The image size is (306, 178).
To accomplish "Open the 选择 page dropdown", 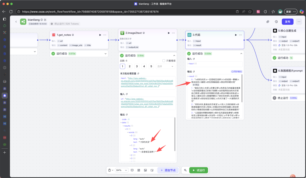I will 165,66.
